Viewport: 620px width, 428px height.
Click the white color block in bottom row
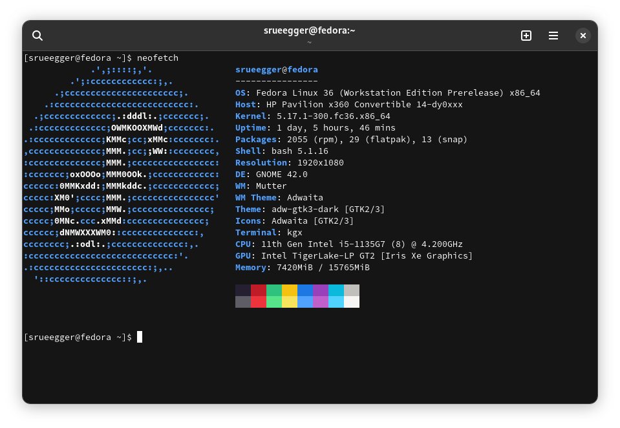tap(352, 302)
